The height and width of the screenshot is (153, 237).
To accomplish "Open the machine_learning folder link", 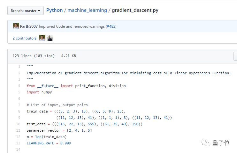I will (87, 10).
